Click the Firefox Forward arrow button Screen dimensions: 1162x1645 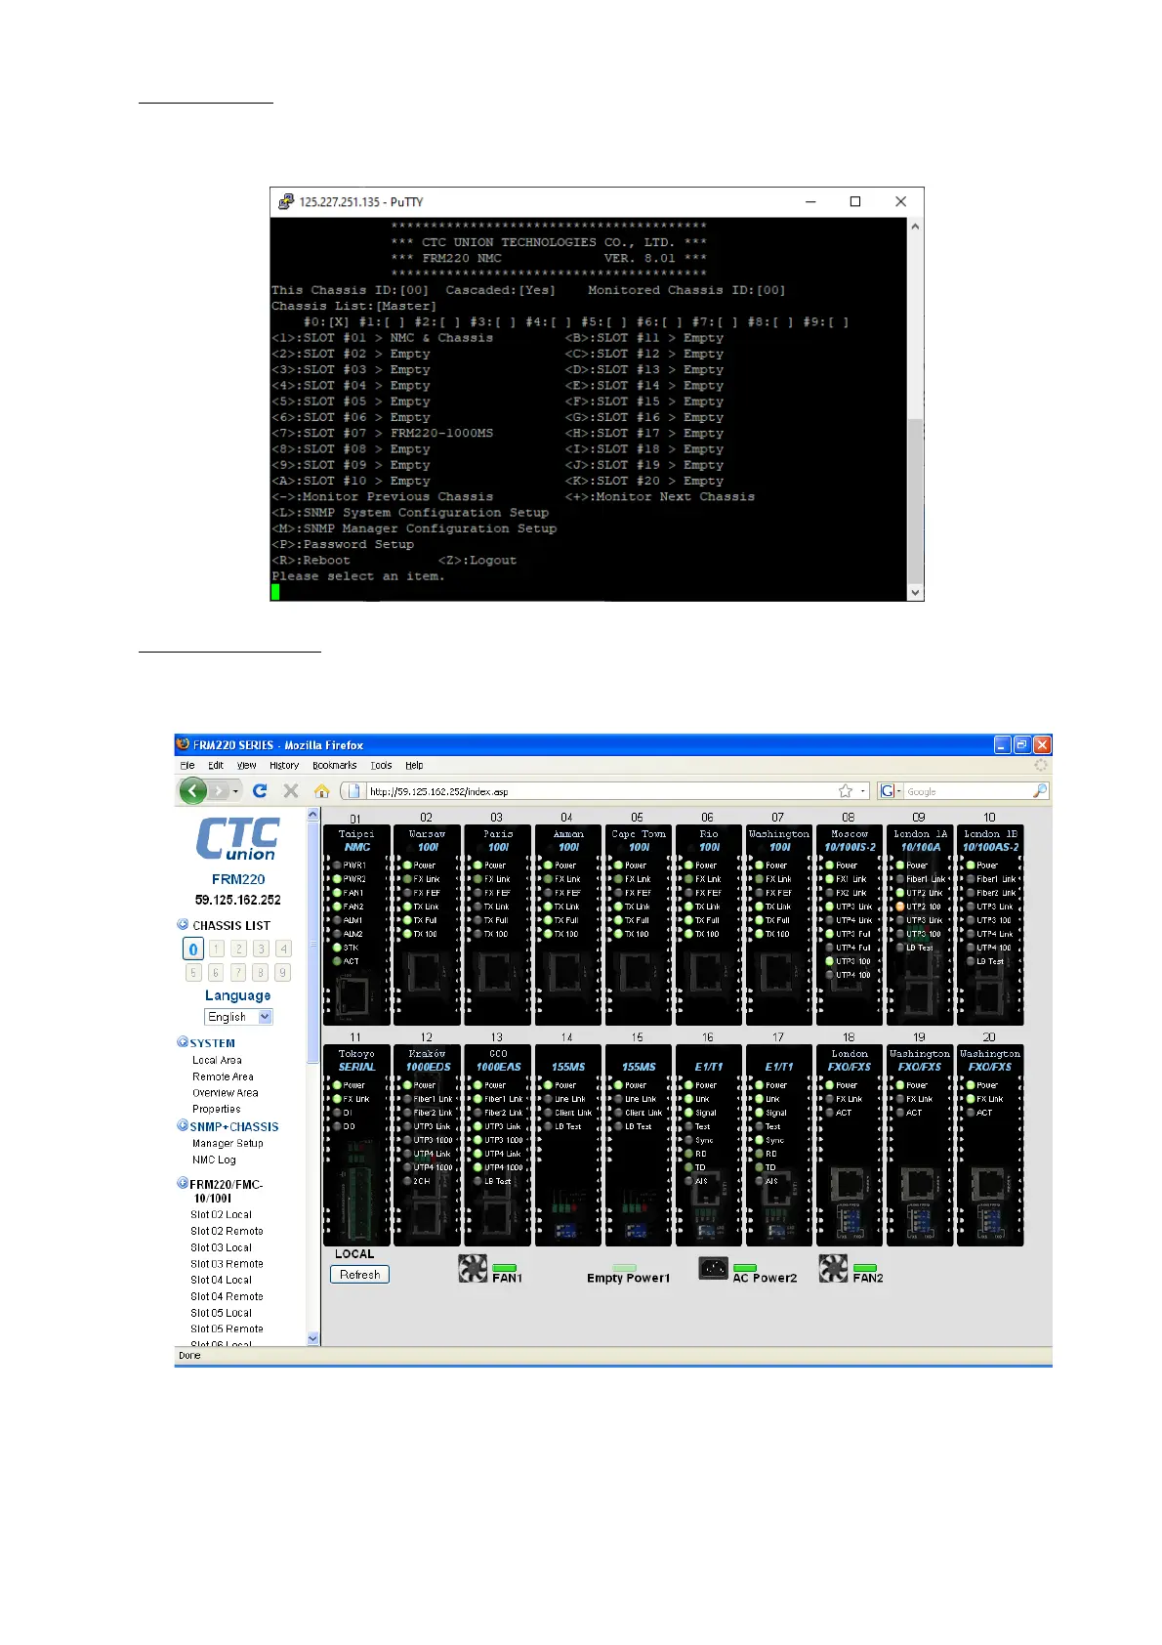coord(220,790)
